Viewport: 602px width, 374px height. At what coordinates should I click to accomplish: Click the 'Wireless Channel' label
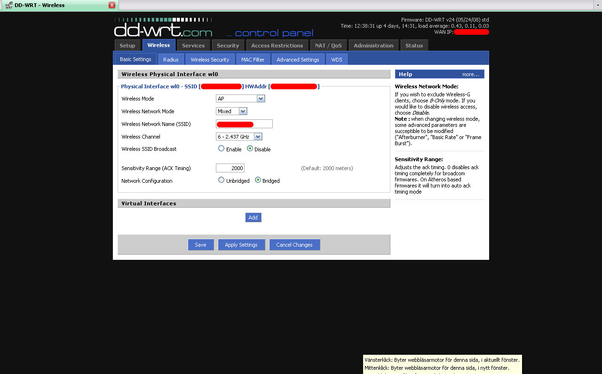click(x=141, y=137)
